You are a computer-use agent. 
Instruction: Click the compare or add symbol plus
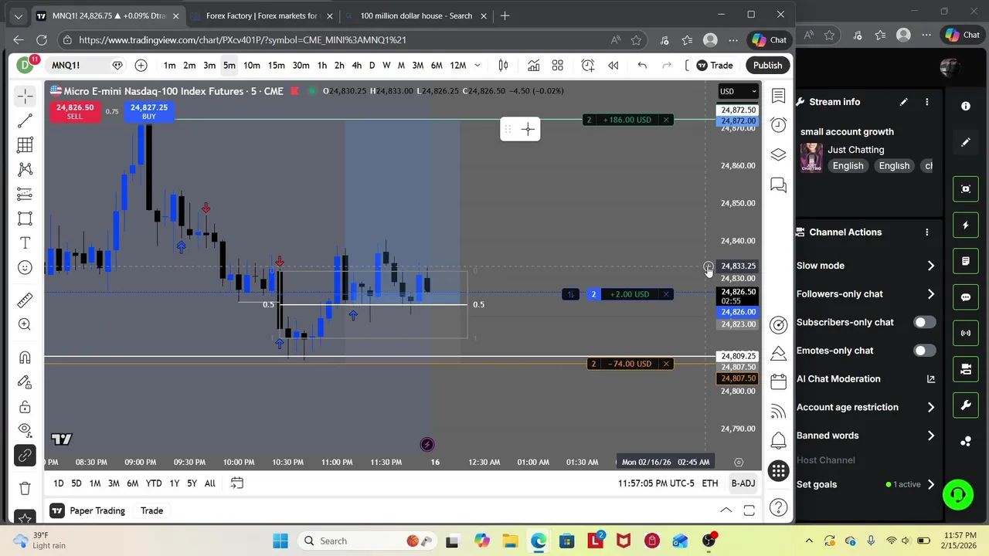(141, 66)
